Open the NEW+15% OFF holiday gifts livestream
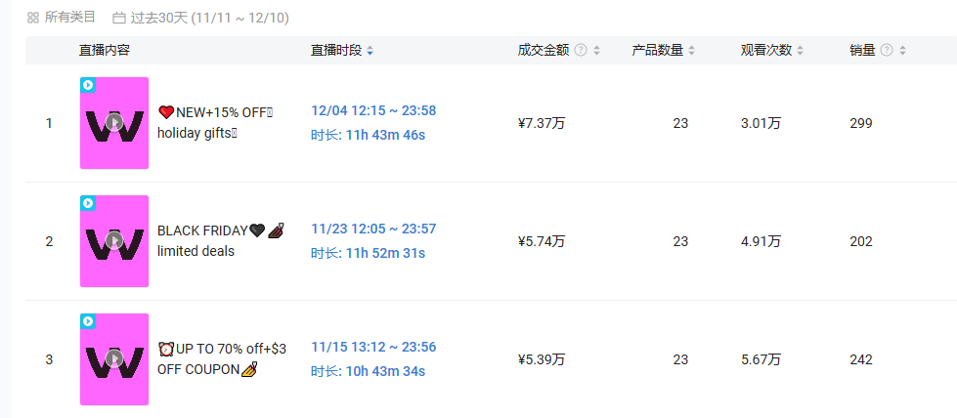 (x=214, y=123)
